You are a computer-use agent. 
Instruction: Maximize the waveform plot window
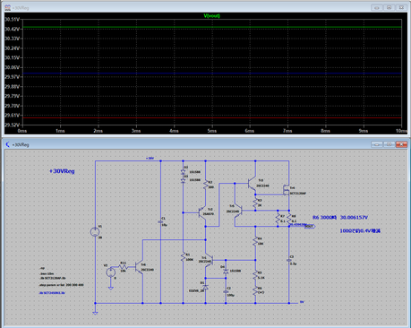[389, 7]
